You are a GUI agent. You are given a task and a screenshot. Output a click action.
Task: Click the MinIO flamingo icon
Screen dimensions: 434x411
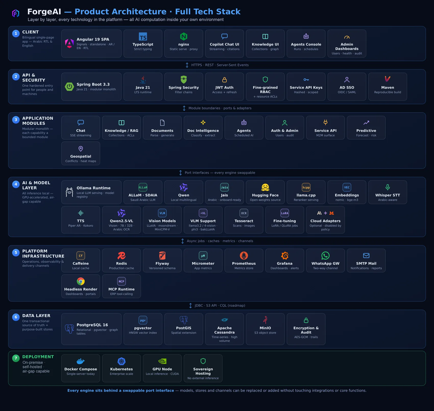click(265, 320)
